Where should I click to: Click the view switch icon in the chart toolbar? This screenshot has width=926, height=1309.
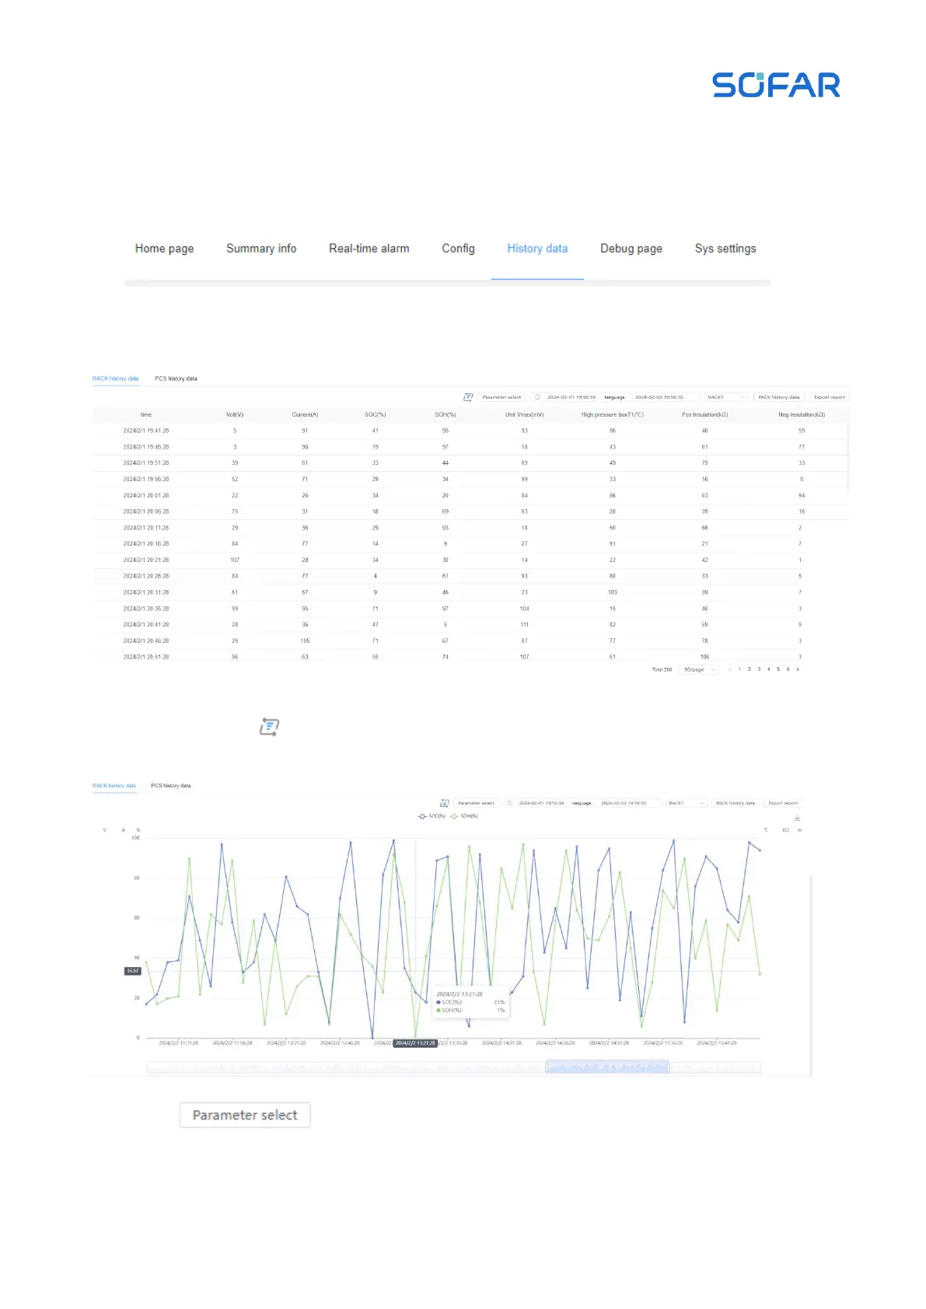pyautogui.click(x=445, y=803)
